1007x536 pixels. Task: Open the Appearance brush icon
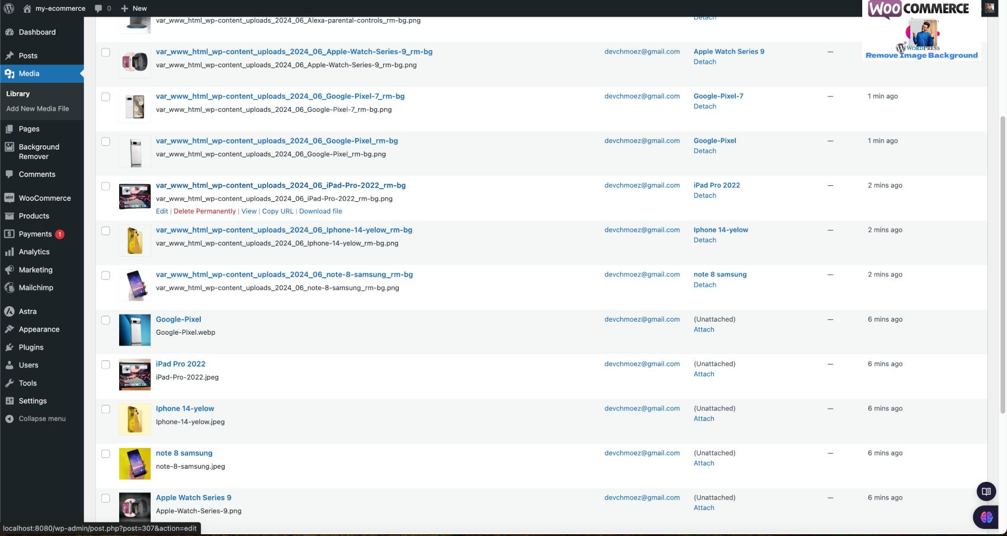click(10, 329)
